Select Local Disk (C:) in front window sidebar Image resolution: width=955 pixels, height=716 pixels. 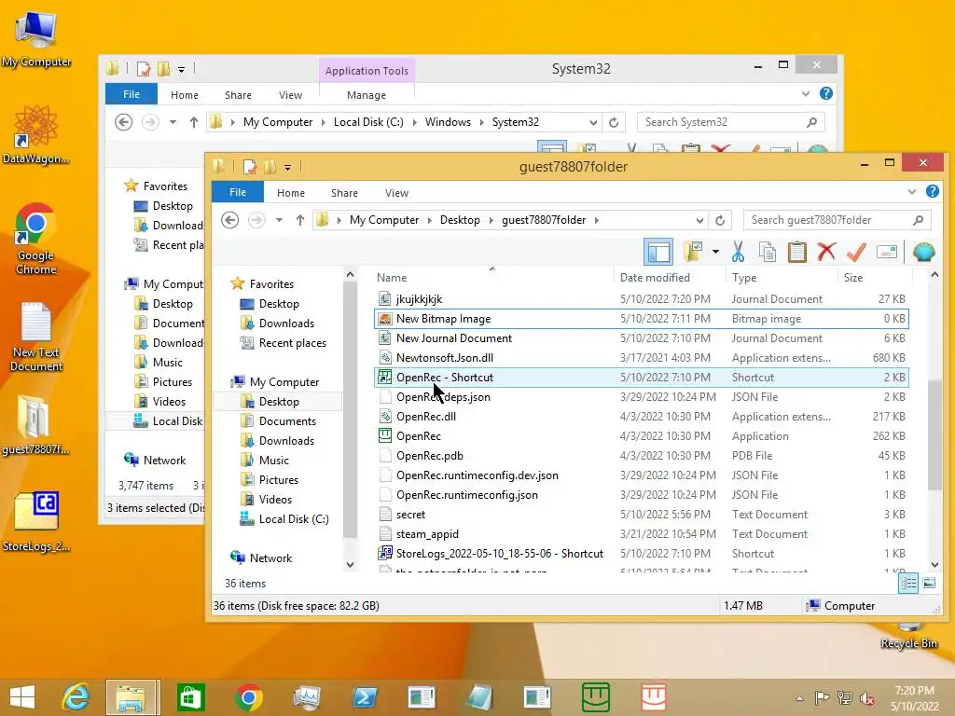[x=294, y=518]
